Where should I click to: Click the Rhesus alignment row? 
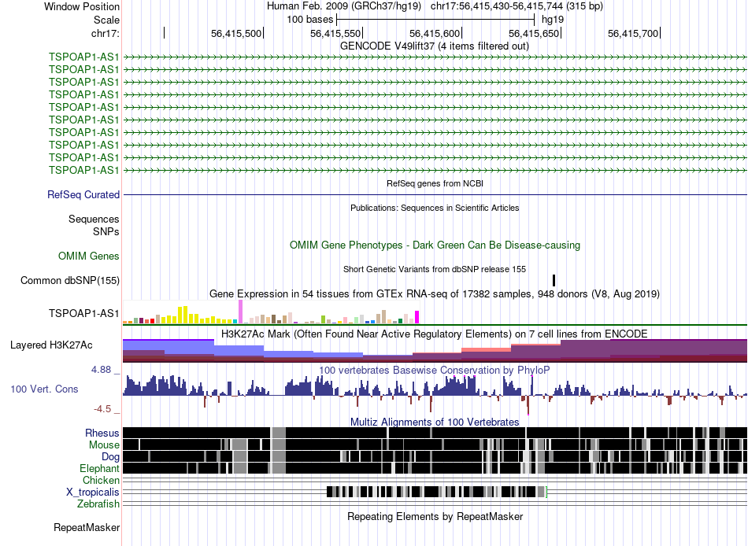coord(435,433)
